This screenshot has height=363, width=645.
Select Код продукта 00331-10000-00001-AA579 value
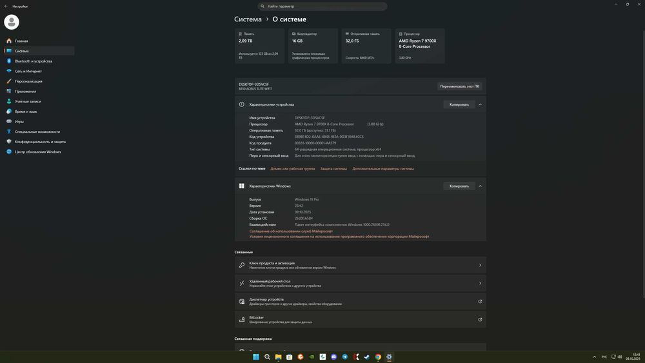315,143
